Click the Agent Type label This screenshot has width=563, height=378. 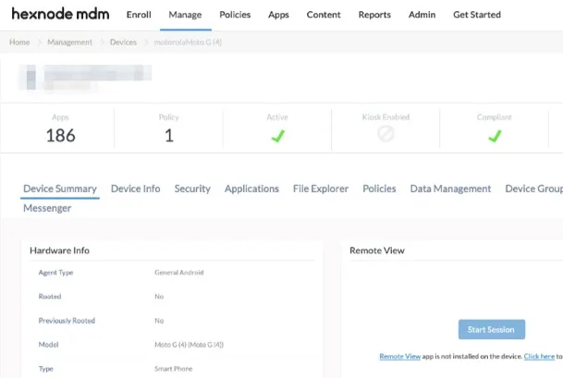[56, 273]
